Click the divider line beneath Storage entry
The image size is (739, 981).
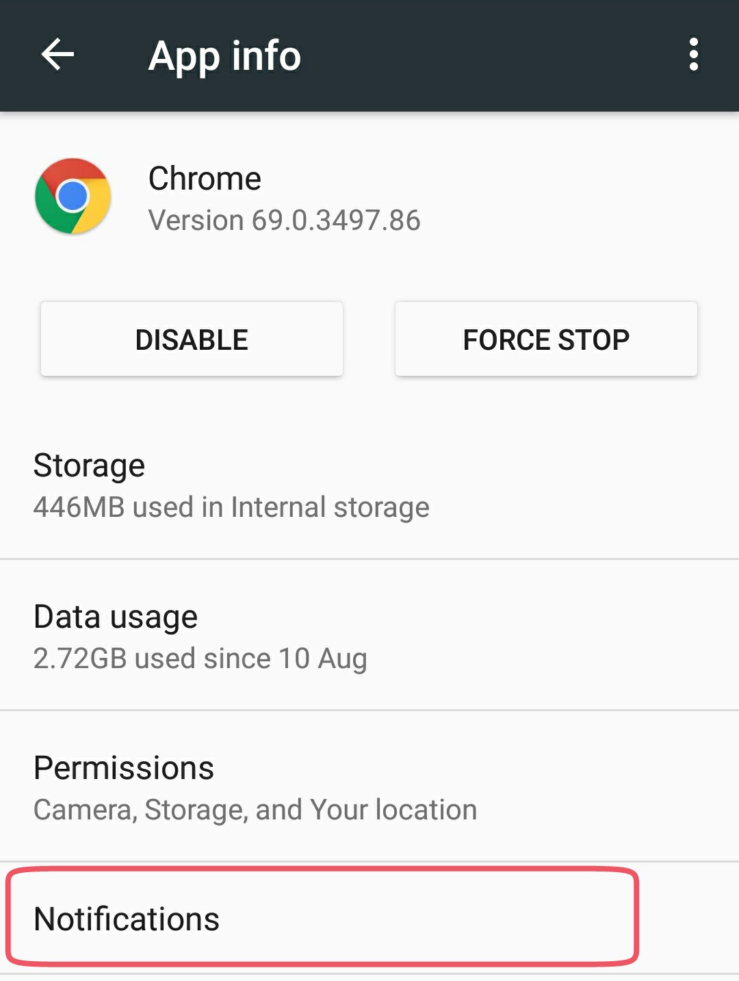tap(369, 559)
